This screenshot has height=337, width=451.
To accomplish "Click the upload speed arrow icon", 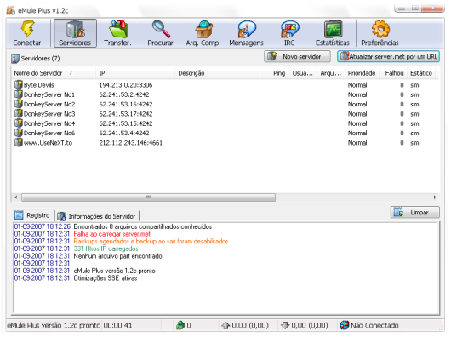I will point(225,325).
